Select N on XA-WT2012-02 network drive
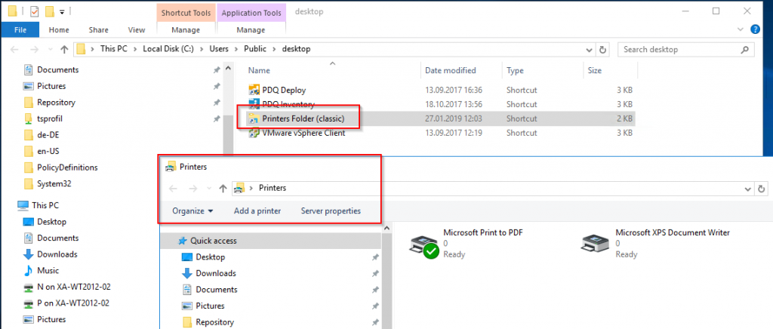The width and height of the screenshot is (773, 329). coord(73,287)
